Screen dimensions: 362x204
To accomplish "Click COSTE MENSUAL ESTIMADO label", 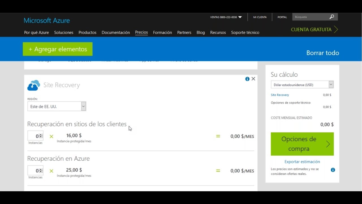I will click(x=292, y=118).
